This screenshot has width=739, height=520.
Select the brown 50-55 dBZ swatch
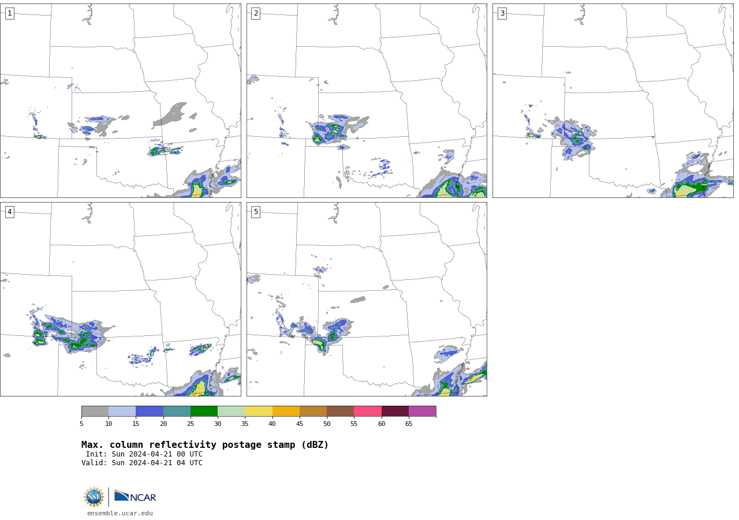340,411
